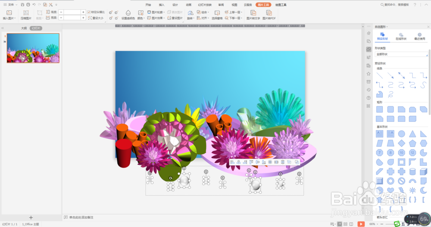Click the Set Transparent Color (设置透明色) icon

[128, 13]
